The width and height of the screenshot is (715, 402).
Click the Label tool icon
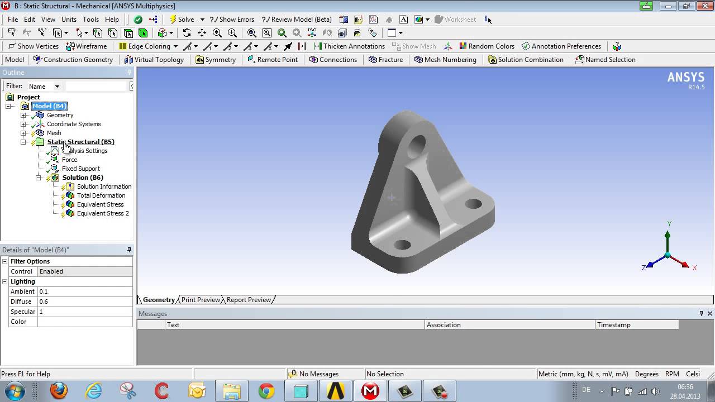(x=12, y=33)
